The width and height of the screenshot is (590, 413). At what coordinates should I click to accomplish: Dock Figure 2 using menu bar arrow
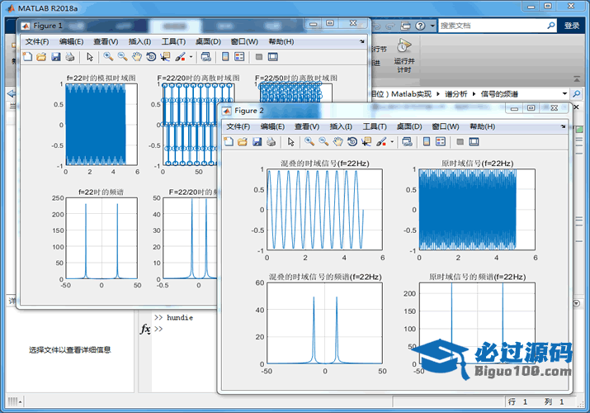[564, 126]
